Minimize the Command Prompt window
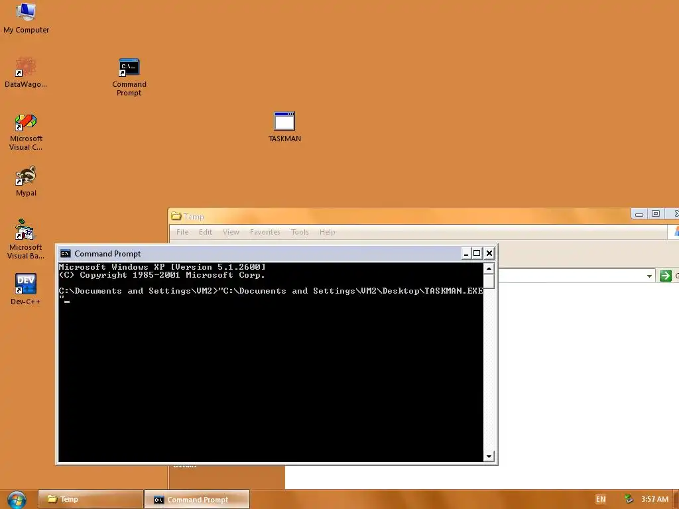The image size is (679, 509). pos(466,254)
